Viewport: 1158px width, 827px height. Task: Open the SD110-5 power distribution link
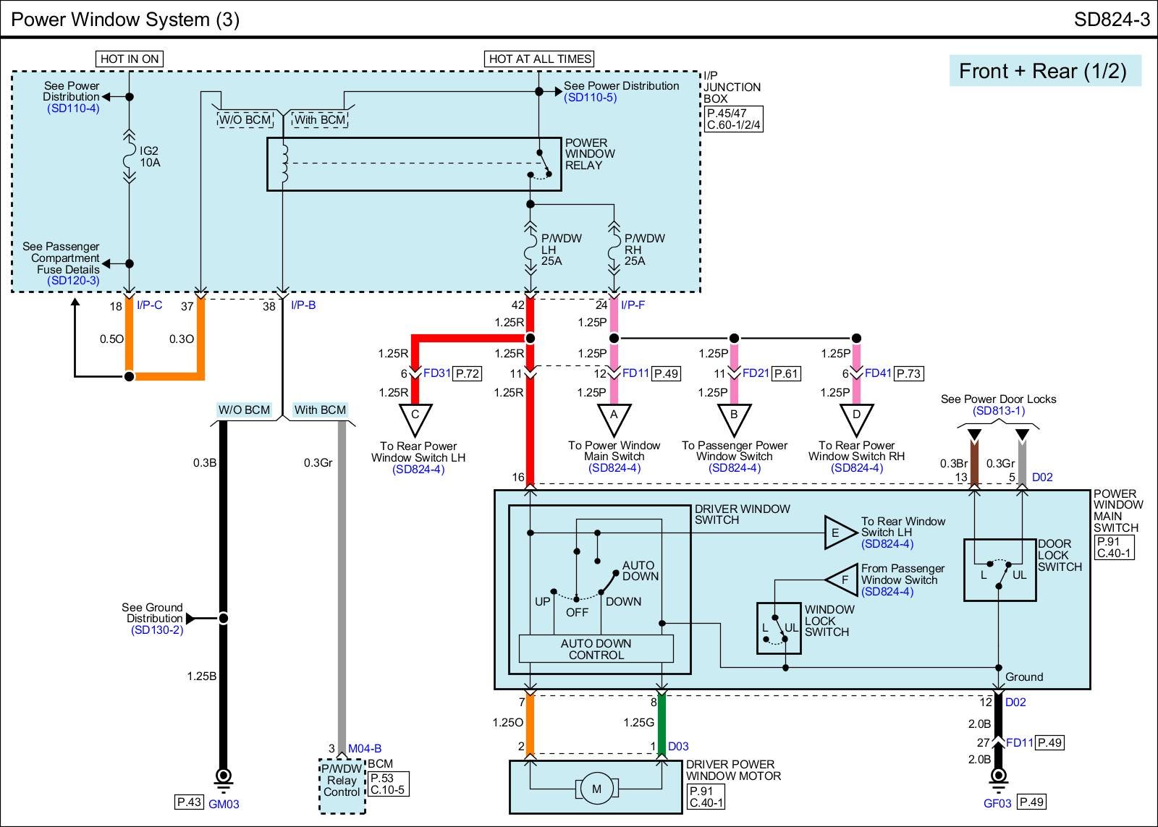(x=591, y=98)
